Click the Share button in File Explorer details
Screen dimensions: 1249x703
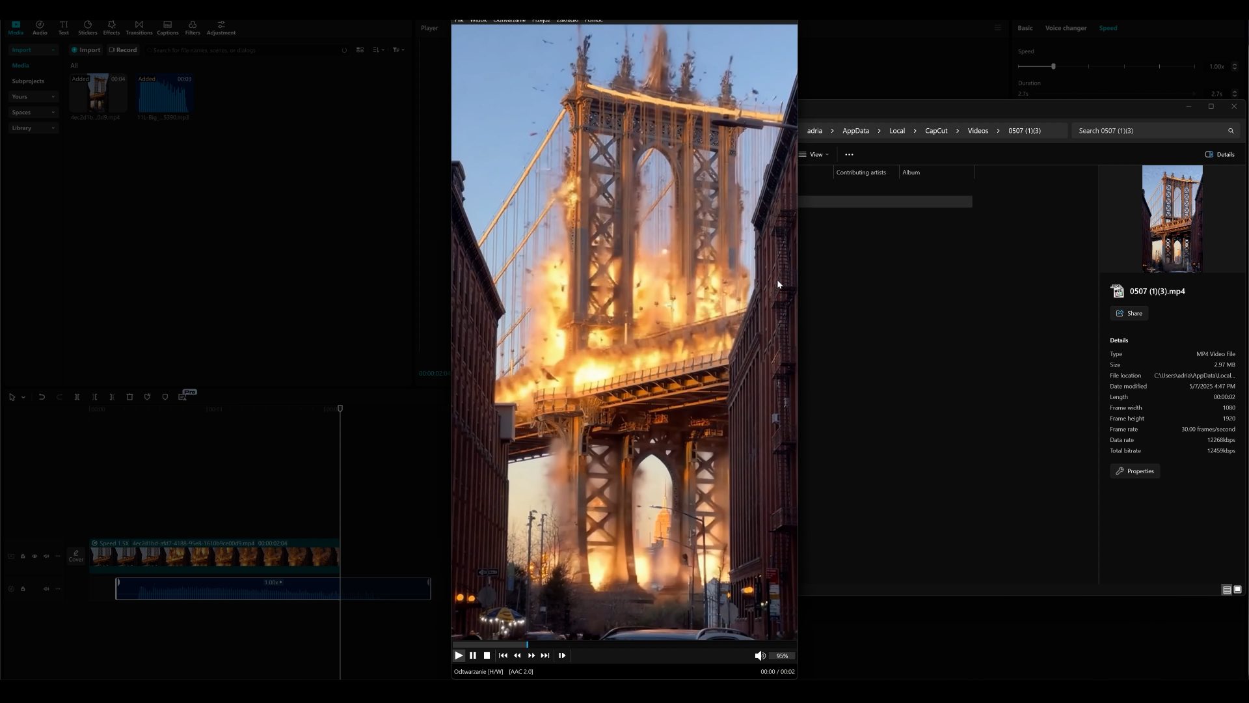click(x=1129, y=313)
